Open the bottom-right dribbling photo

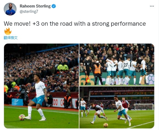pos(117,108)
